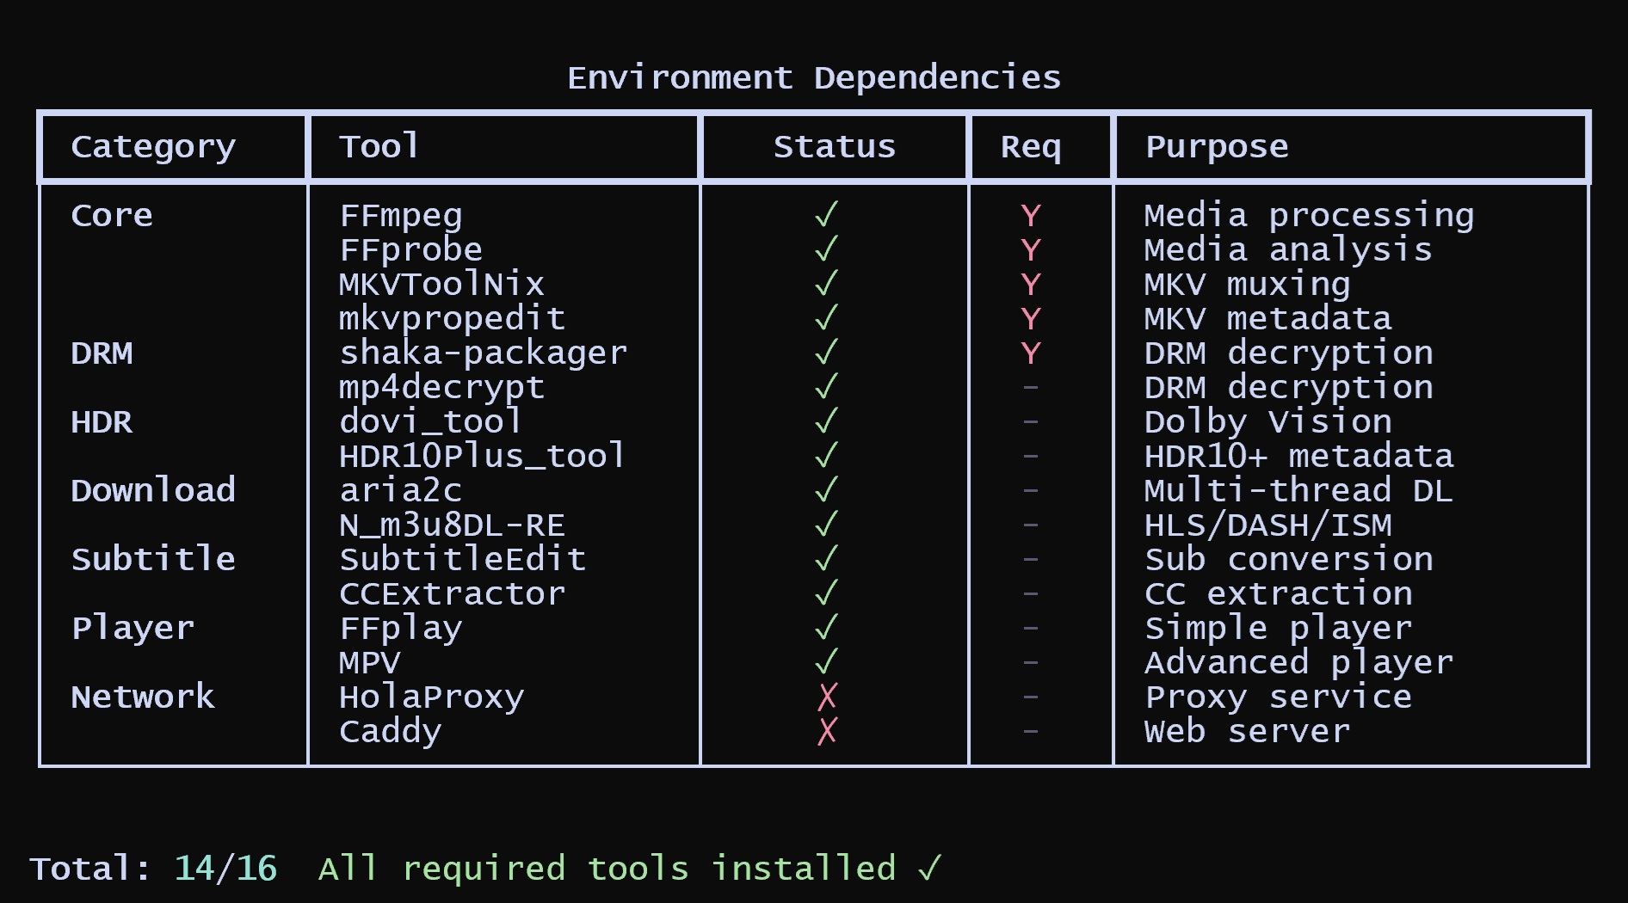This screenshot has width=1628, height=903.
Task: Click the Req column header
Action: point(1031,147)
